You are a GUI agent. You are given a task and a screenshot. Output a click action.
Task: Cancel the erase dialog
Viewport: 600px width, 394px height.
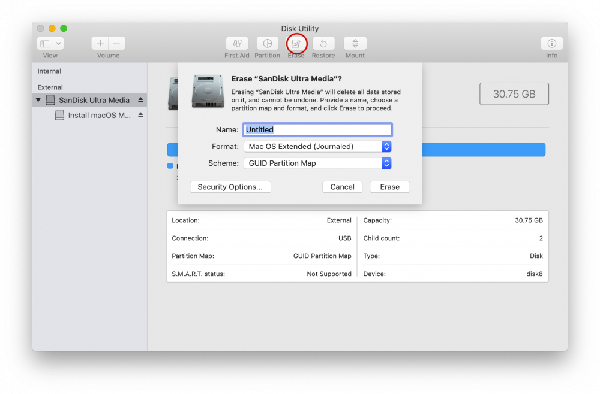[x=342, y=187]
